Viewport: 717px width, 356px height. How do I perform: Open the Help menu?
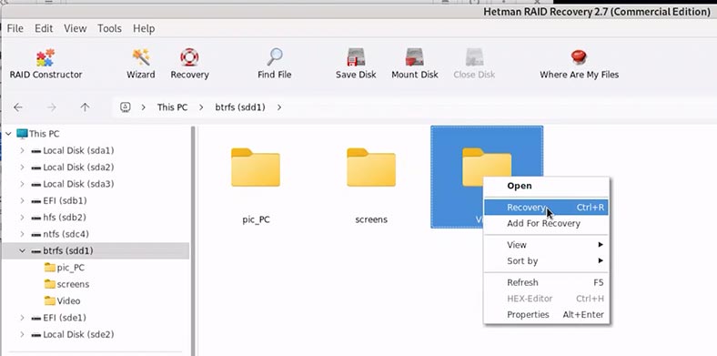144,28
